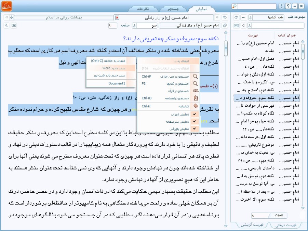Choose جستجو در کتابها menu item
Image resolution: width=308 pixels, height=231 pixels.
coord(168,84)
